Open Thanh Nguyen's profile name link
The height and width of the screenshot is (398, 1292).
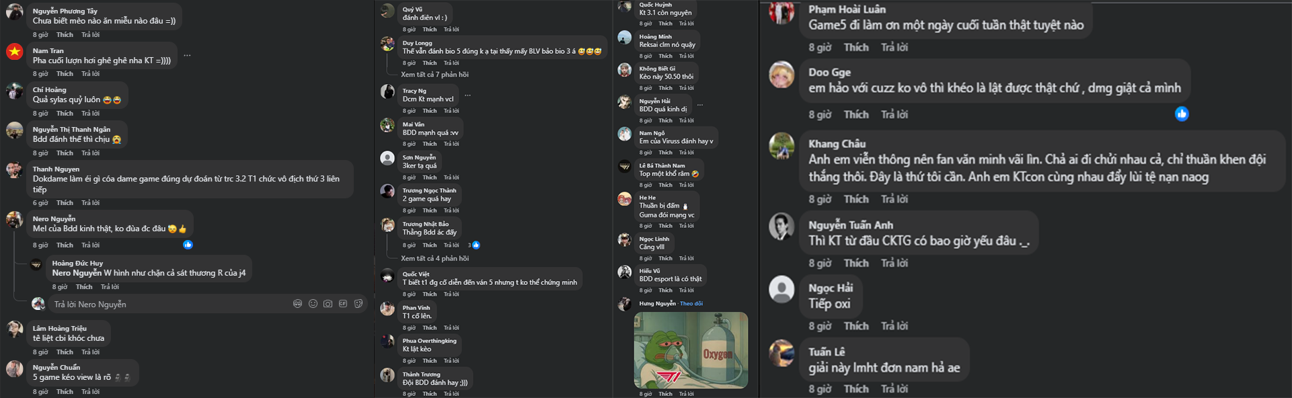pyautogui.click(x=56, y=169)
